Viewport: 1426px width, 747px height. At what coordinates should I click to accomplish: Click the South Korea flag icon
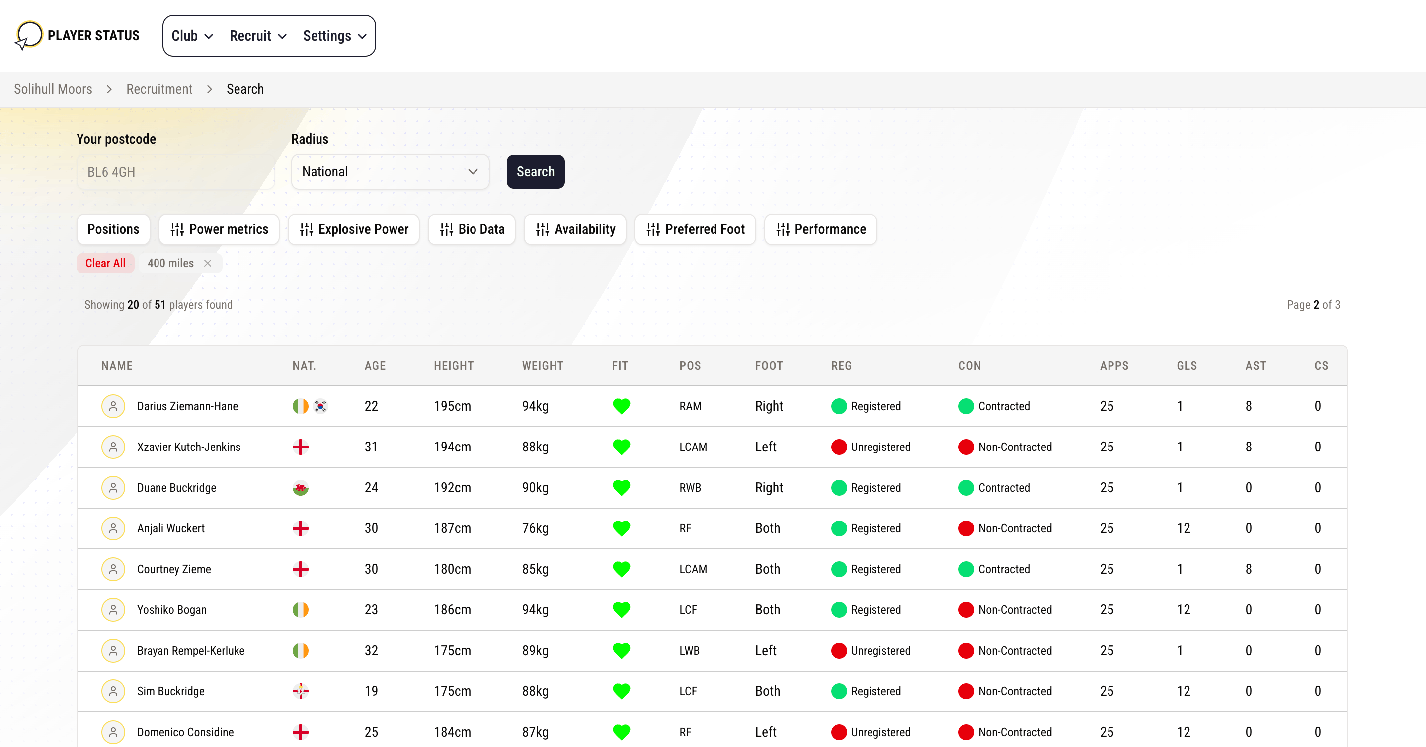click(x=320, y=406)
